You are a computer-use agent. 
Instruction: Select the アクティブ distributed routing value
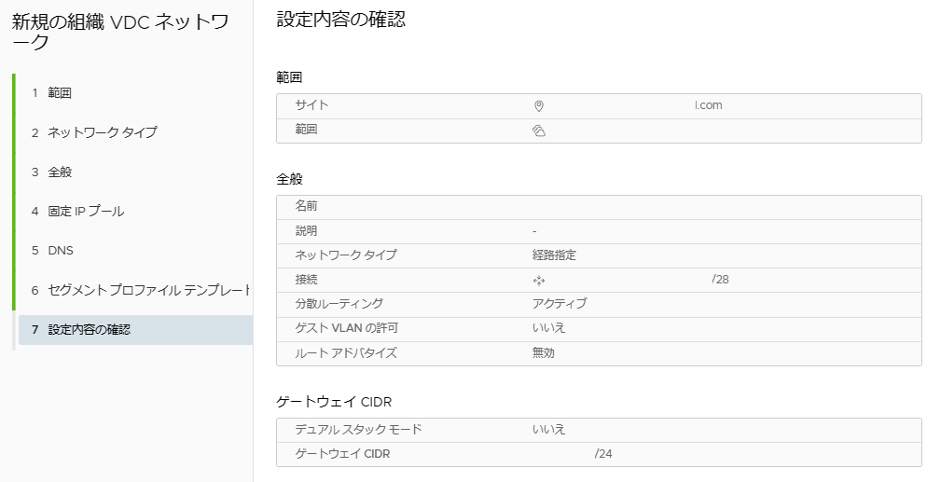[560, 303]
